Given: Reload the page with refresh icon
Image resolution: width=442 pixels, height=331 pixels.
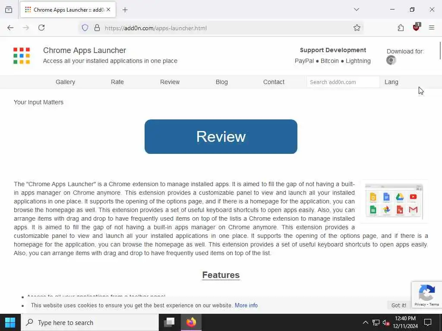Looking at the screenshot, I should pyautogui.click(x=41, y=28).
